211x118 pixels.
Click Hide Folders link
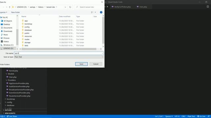pyautogui.click(x=5, y=64)
